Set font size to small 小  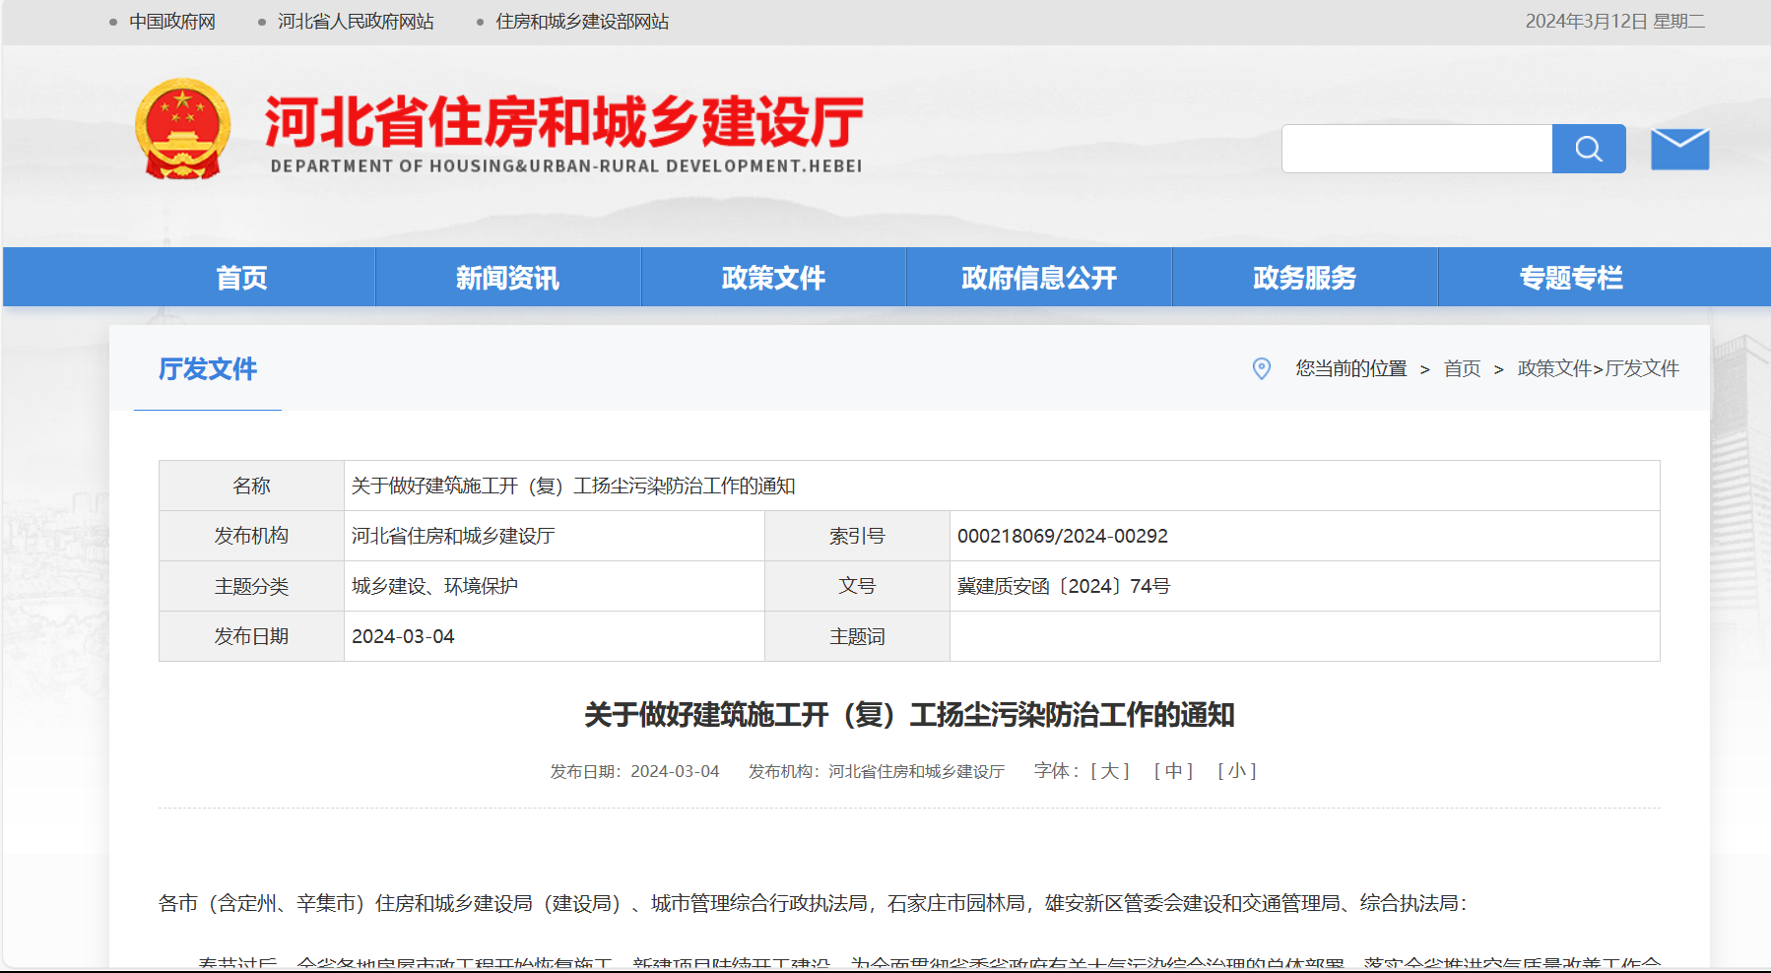coord(1237,771)
